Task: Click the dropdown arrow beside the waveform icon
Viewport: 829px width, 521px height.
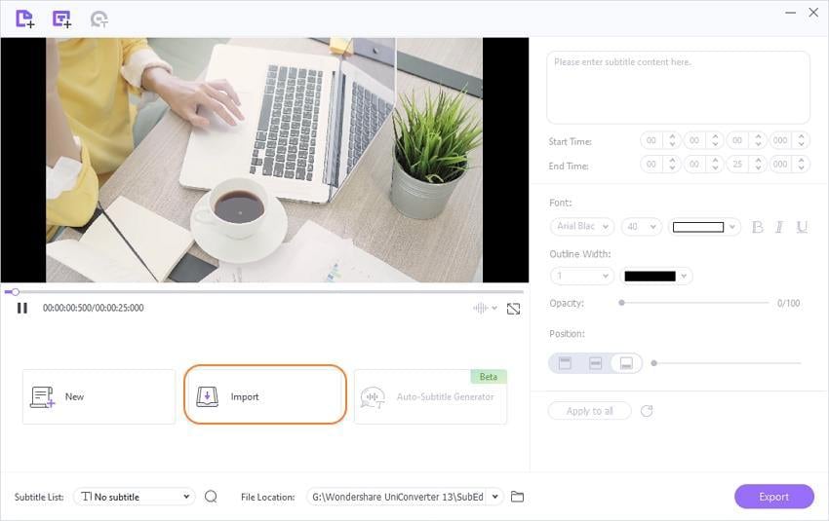Action: [494, 308]
